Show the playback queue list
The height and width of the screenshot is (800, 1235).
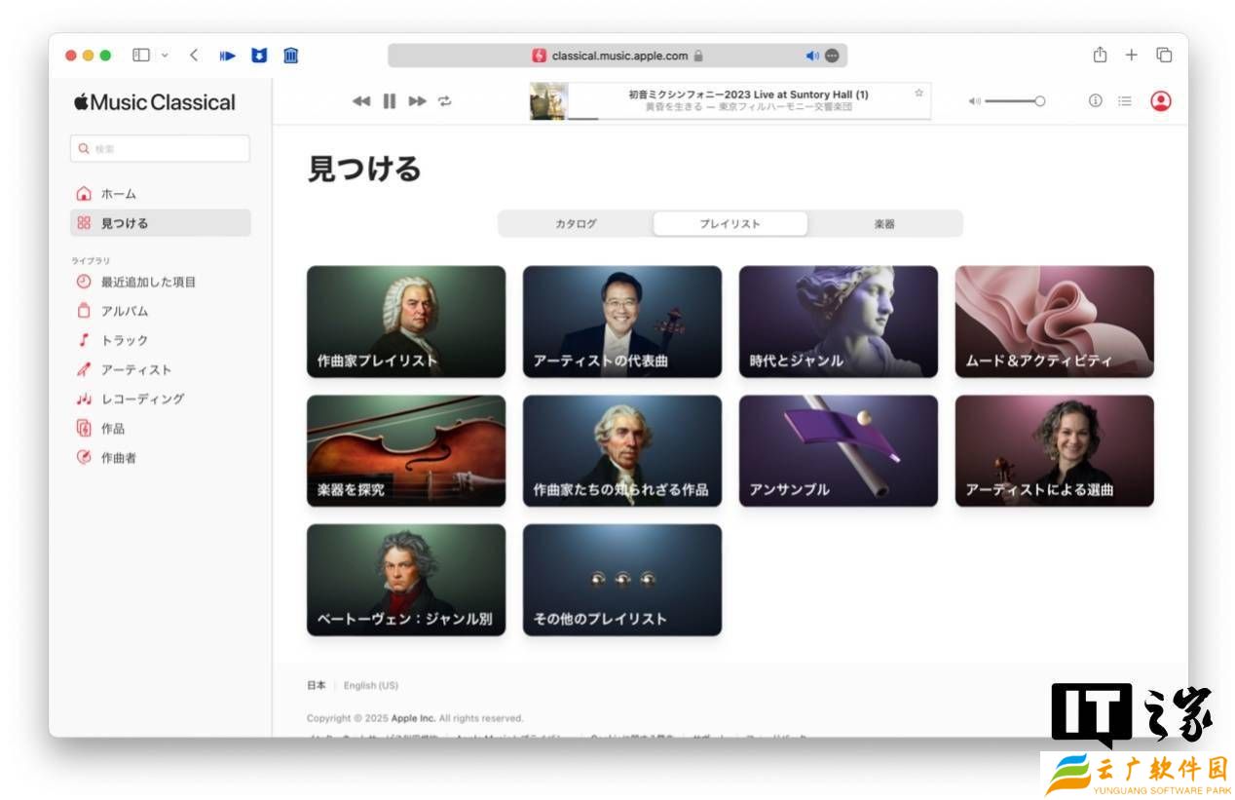1125,100
